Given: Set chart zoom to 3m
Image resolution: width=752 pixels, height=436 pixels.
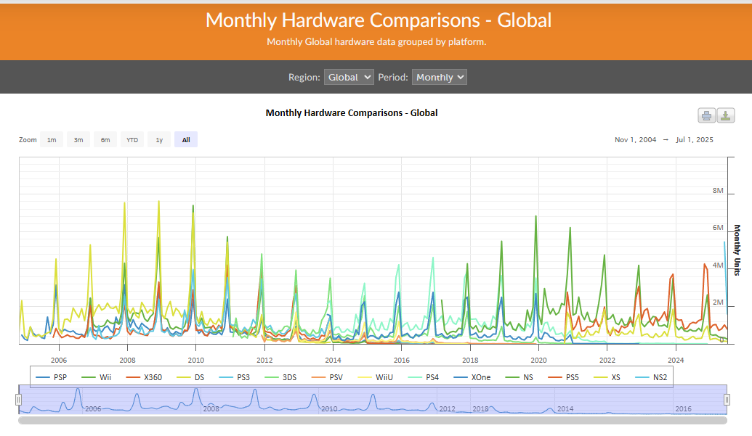Looking at the screenshot, I should pyautogui.click(x=78, y=140).
